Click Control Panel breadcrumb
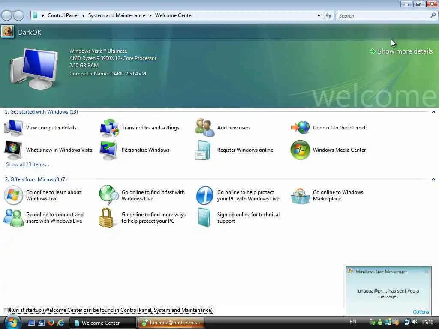 (63, 15)
